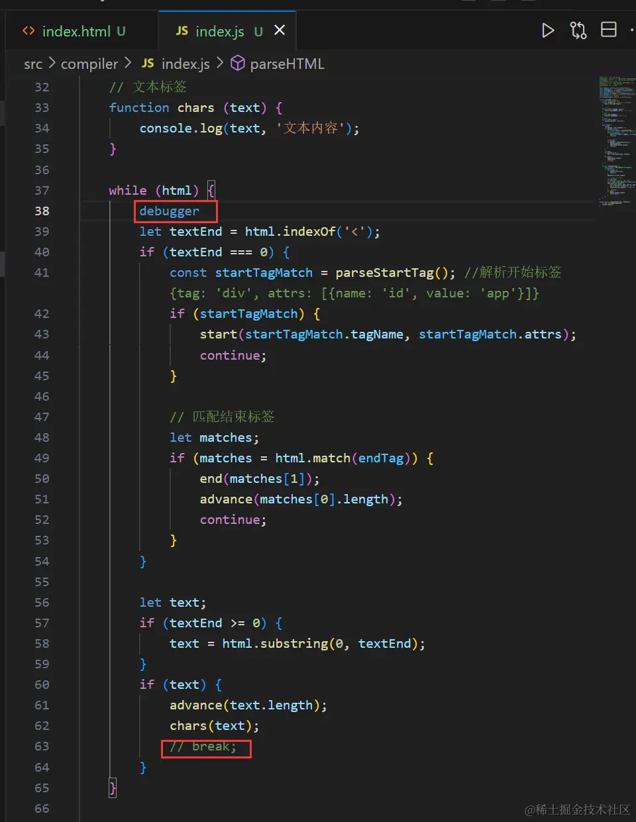Click line number 41 in the gutter
The image size is (636, 822).
tap(42, 272)
